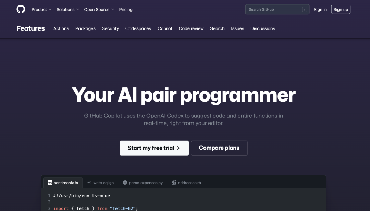
Task: Switch to the sentiments.ts code tab
Action: coord(63,183)
